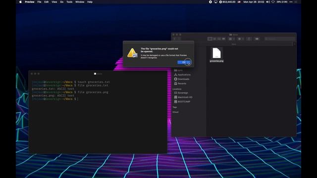Screen dimensions: 317x178
Task: Click 'groceries.png: ASCII text' output in Terminal
Action: [53, 95]
